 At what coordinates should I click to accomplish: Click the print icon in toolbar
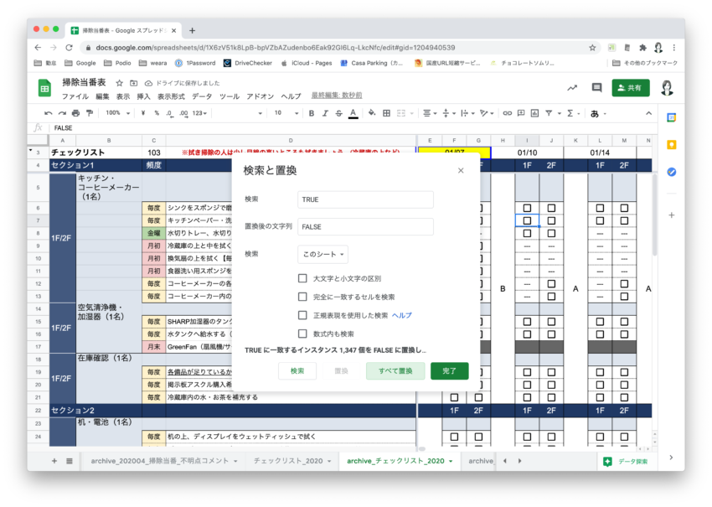(x=75, y=113)
